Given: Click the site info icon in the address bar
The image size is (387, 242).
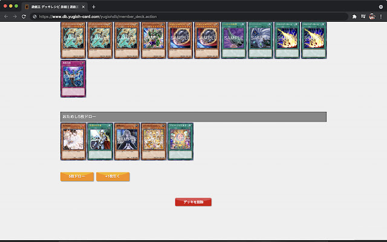Looking at the screenshot, I should tap(35, 16).
